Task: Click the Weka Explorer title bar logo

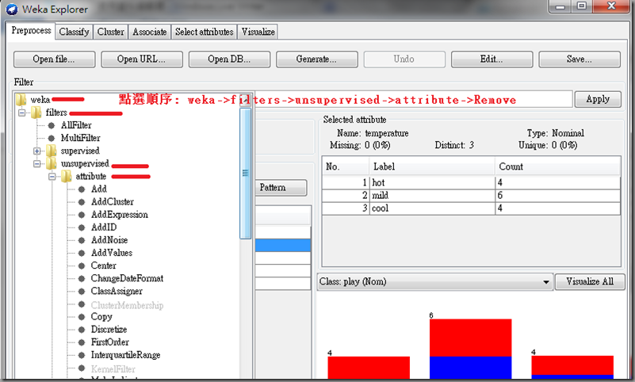Action: 12,9
